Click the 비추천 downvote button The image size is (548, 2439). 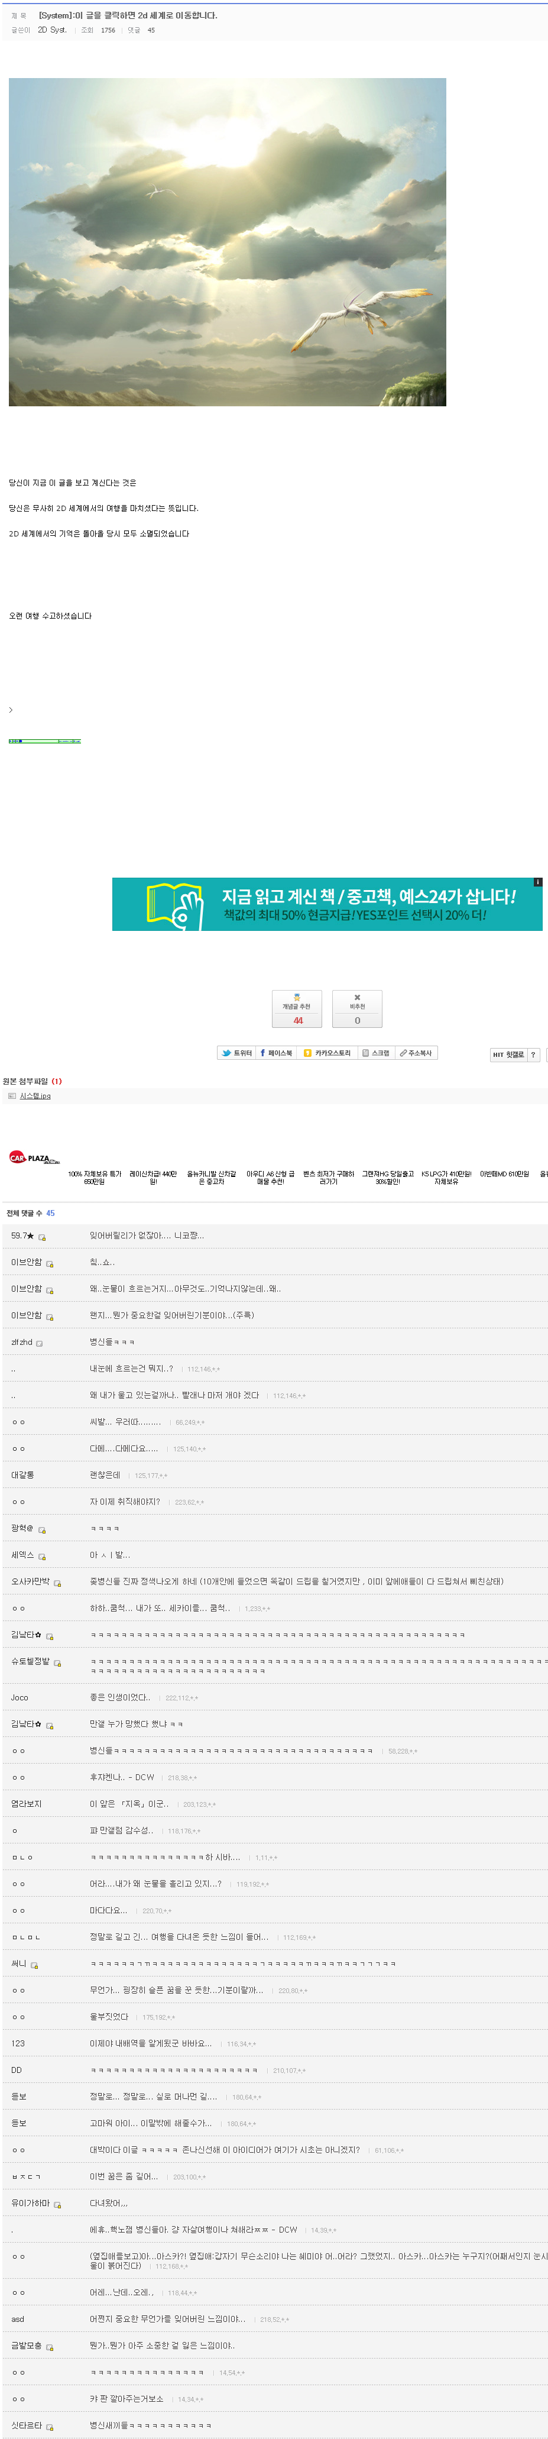[x=357, y=1008]
